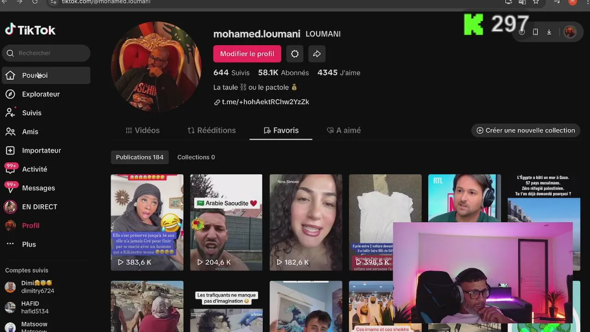
Task: Switch to the A aimé tab
Action: [344, 130]
